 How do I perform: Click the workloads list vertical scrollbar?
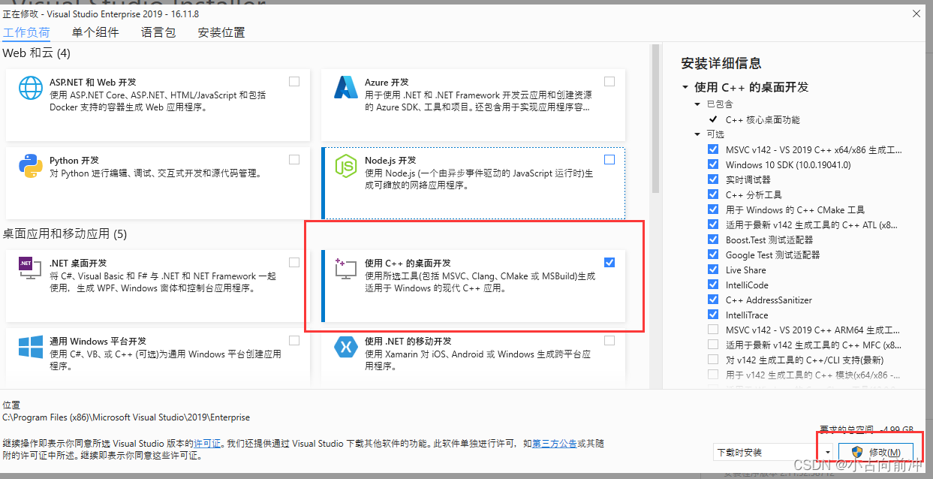[655, 119]
